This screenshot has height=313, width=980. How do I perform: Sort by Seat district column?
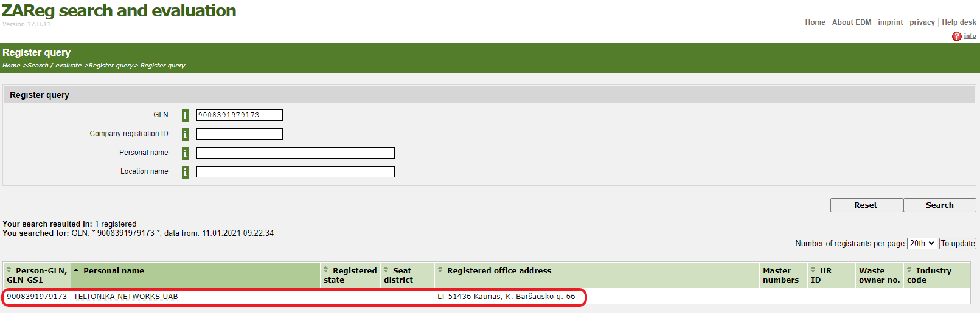tap(386, 270)
